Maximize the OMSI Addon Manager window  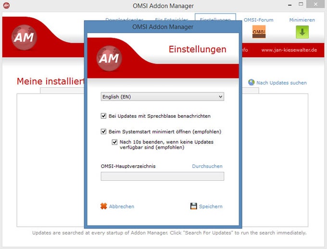[301, 4]
